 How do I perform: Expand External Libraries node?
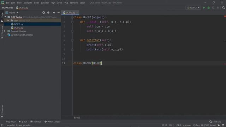click(5, 31)
